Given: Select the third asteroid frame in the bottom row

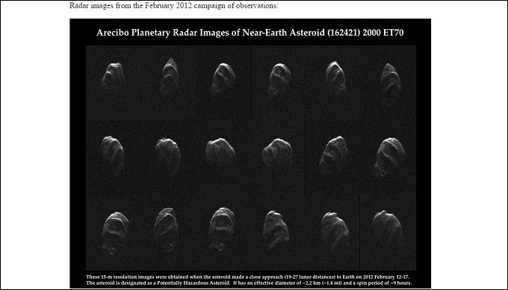Looking at the screenshot, I should coord(222,229).
